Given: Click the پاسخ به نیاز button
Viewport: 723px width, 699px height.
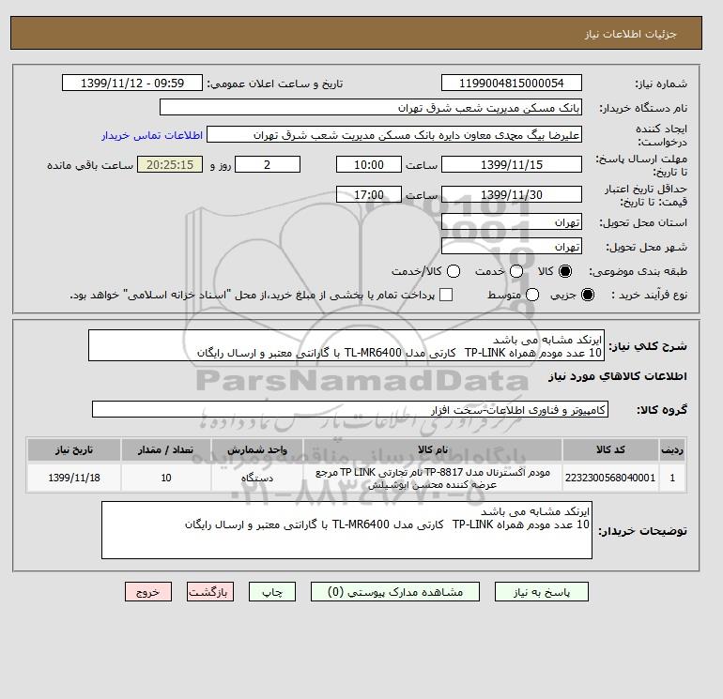Looking at the screenshot, I should [x=542, y=592].
